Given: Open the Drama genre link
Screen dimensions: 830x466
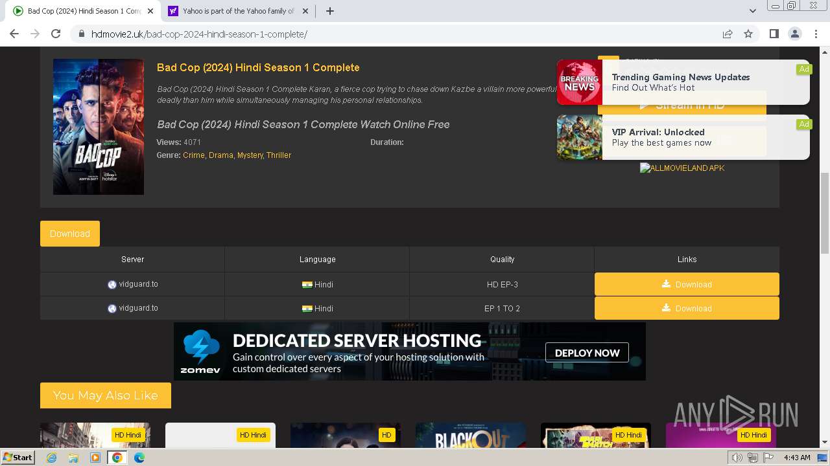Looking at the screenshot, I should click(x=220, y=155).
